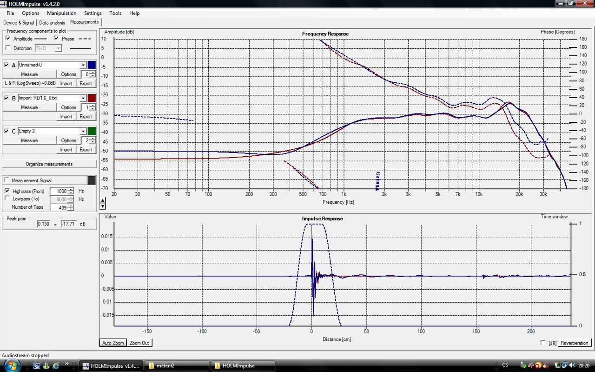Click the battery power tray icon

[558, 365]
